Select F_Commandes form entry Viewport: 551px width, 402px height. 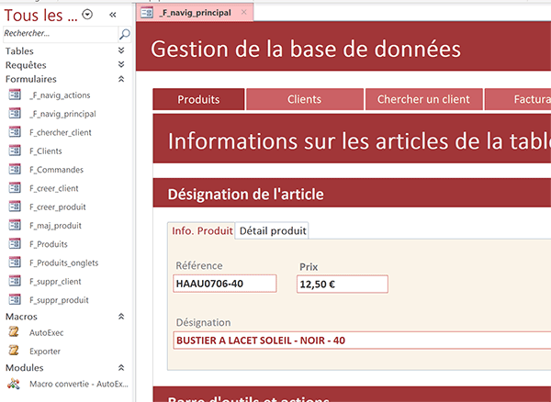point(57,170)
